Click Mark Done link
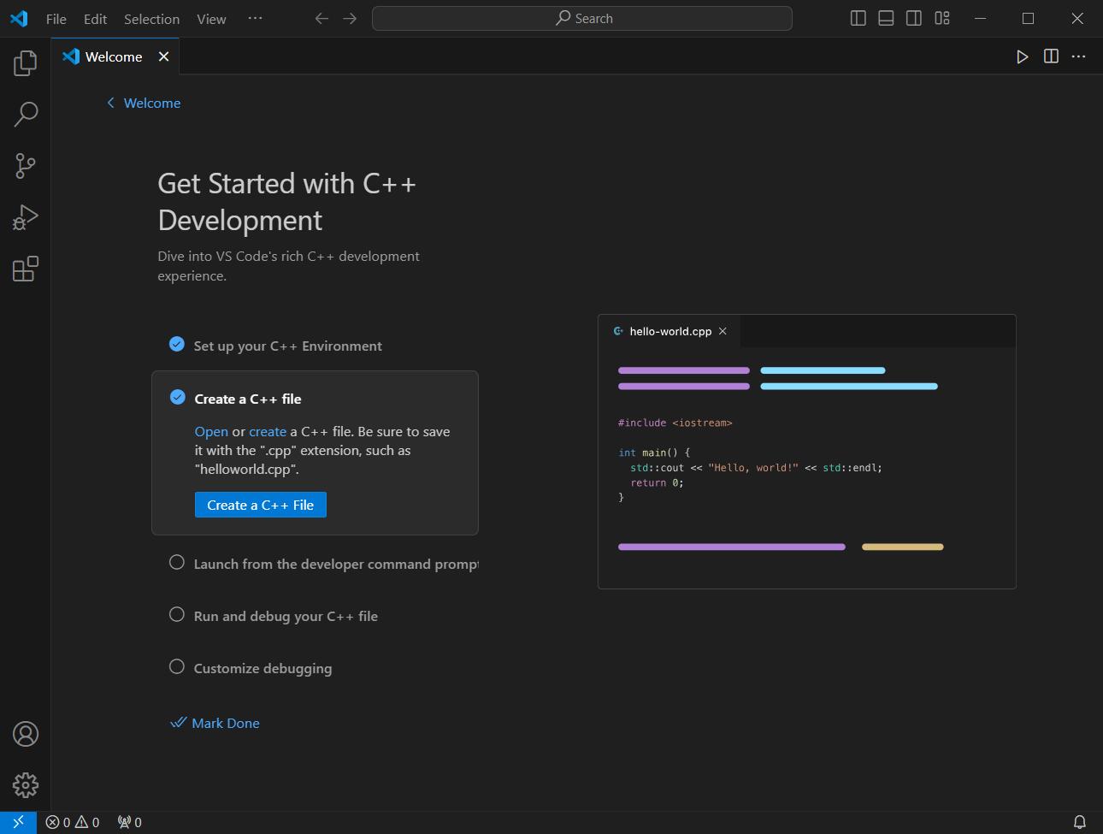This screenshot has height=834, width=1103. [215, 723]
